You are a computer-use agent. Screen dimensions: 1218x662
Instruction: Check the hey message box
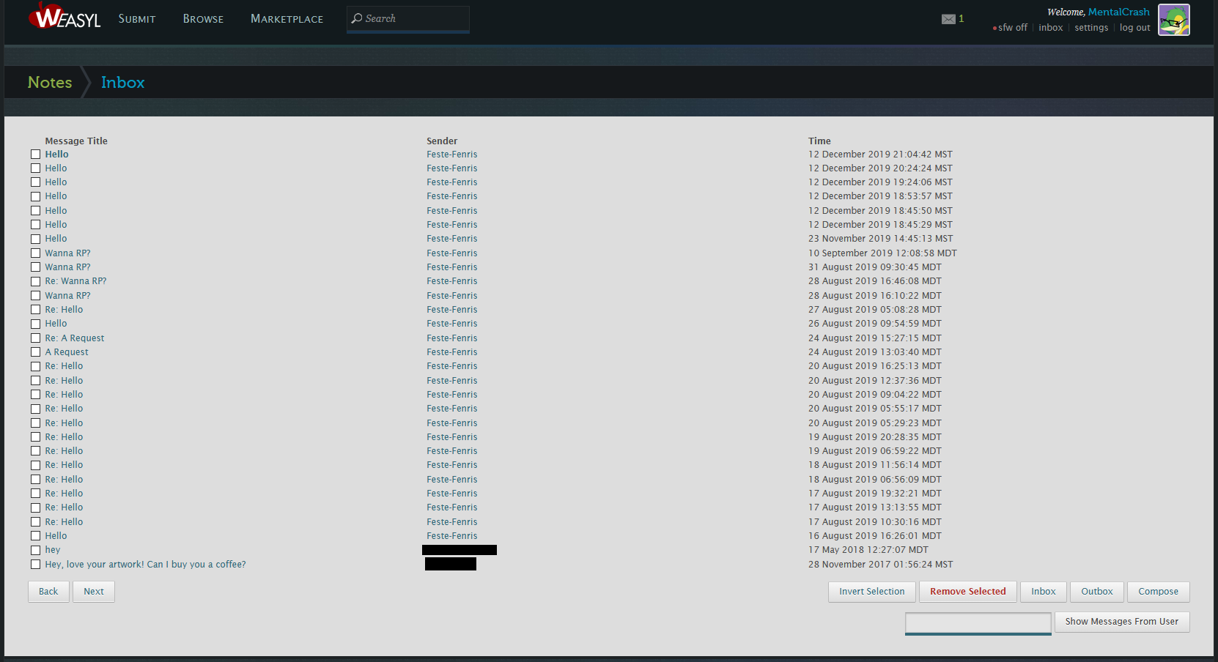click(35, 550)
